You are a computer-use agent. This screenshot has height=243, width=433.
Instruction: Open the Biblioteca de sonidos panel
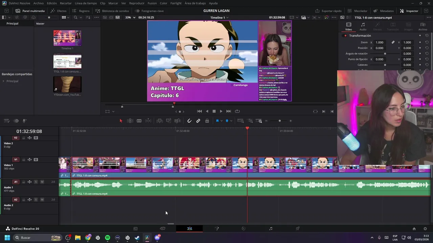tap(112, 11)
